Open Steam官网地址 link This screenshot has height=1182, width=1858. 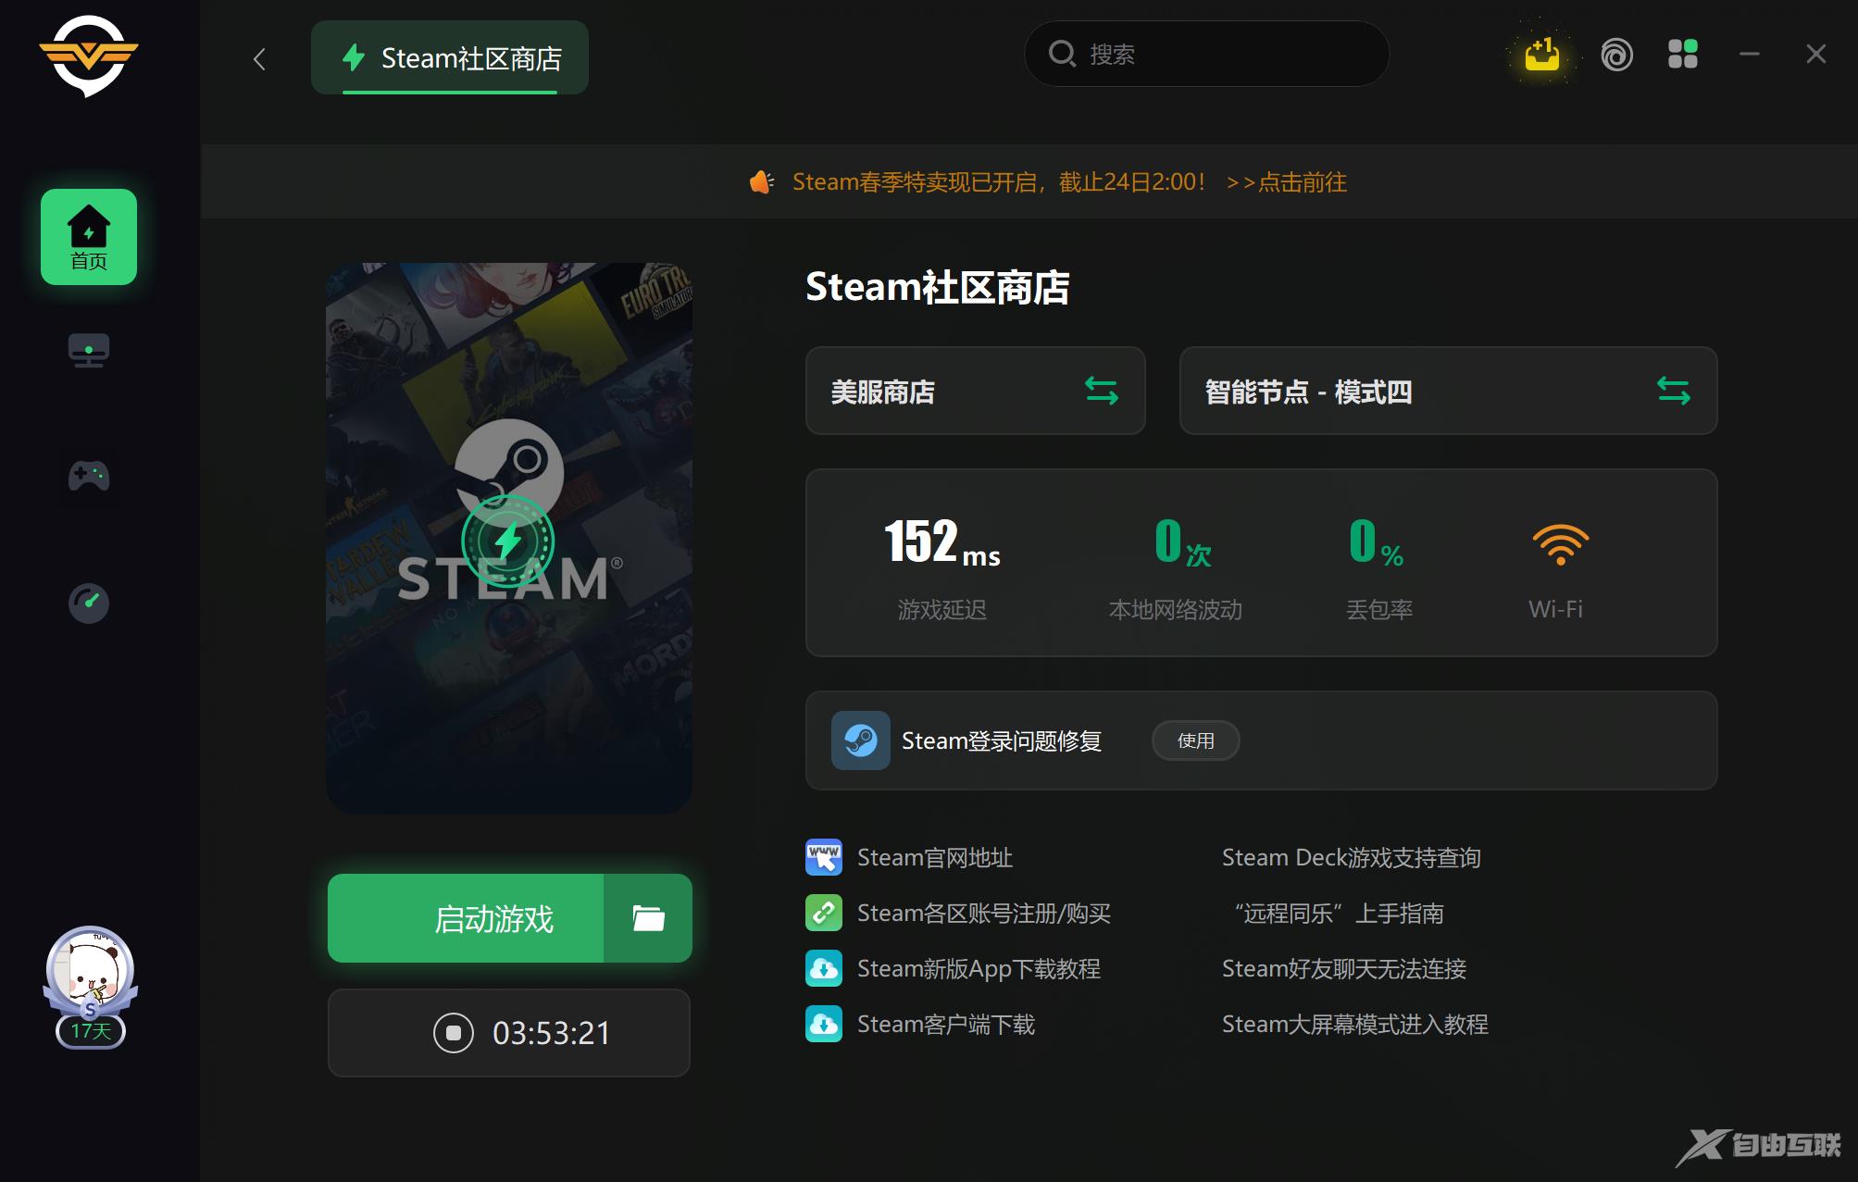[x=935, y=857]
